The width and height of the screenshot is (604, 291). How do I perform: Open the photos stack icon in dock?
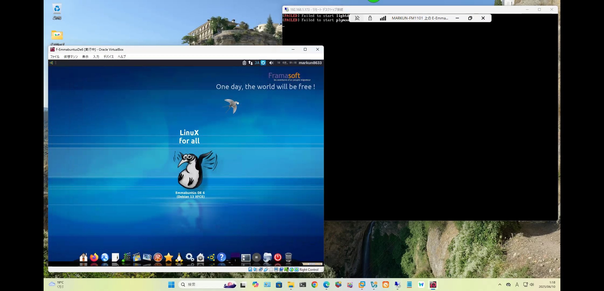(x=147, y=257)
